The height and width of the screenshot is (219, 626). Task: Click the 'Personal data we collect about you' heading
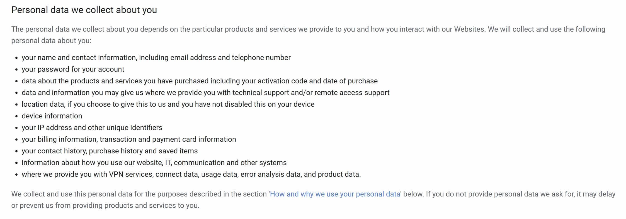(x=84, y=10)
